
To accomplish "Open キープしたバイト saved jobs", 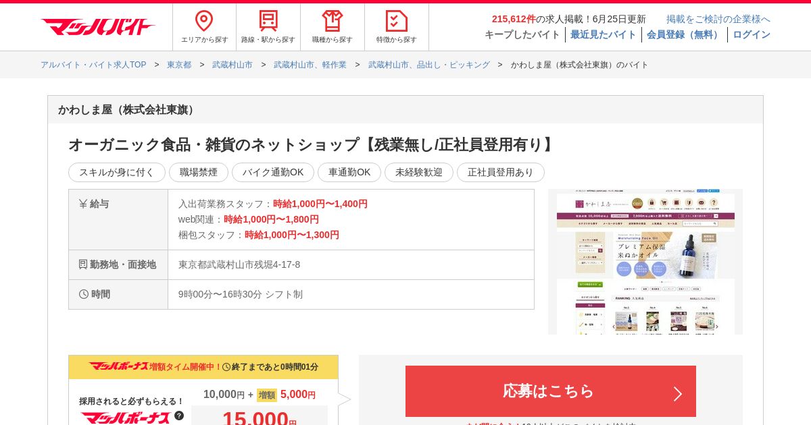I will tap(522, 34).
